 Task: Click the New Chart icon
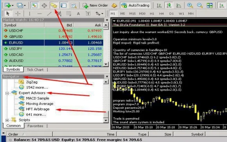coord(8,5)
